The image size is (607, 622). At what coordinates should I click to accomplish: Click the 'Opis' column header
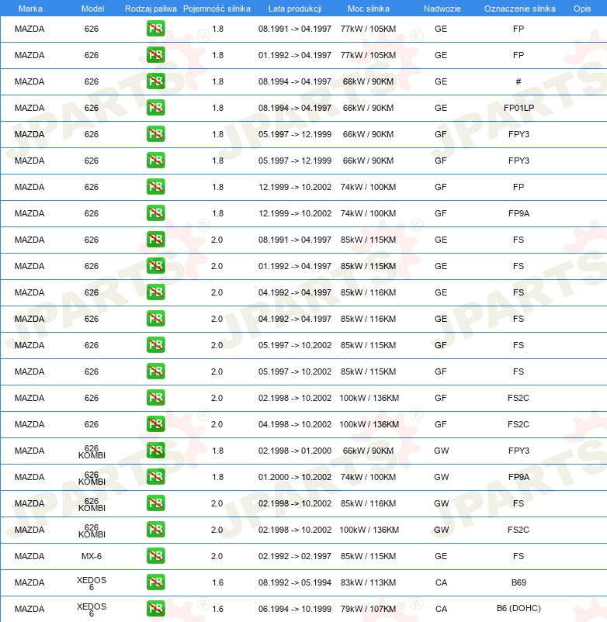(582, 9)
